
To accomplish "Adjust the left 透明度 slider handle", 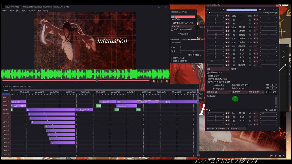I will (x=207, y=31).
